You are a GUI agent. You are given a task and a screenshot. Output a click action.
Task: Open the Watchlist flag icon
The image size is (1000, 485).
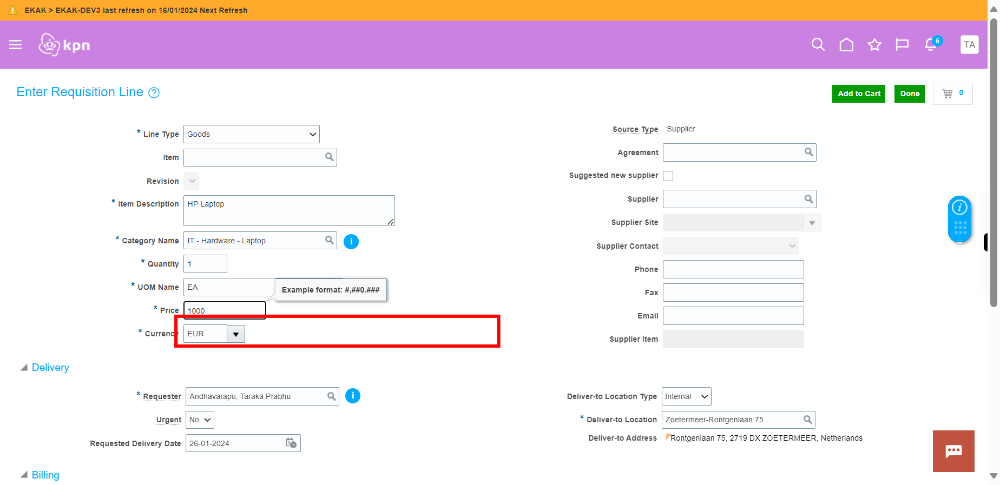pos(902,45)
